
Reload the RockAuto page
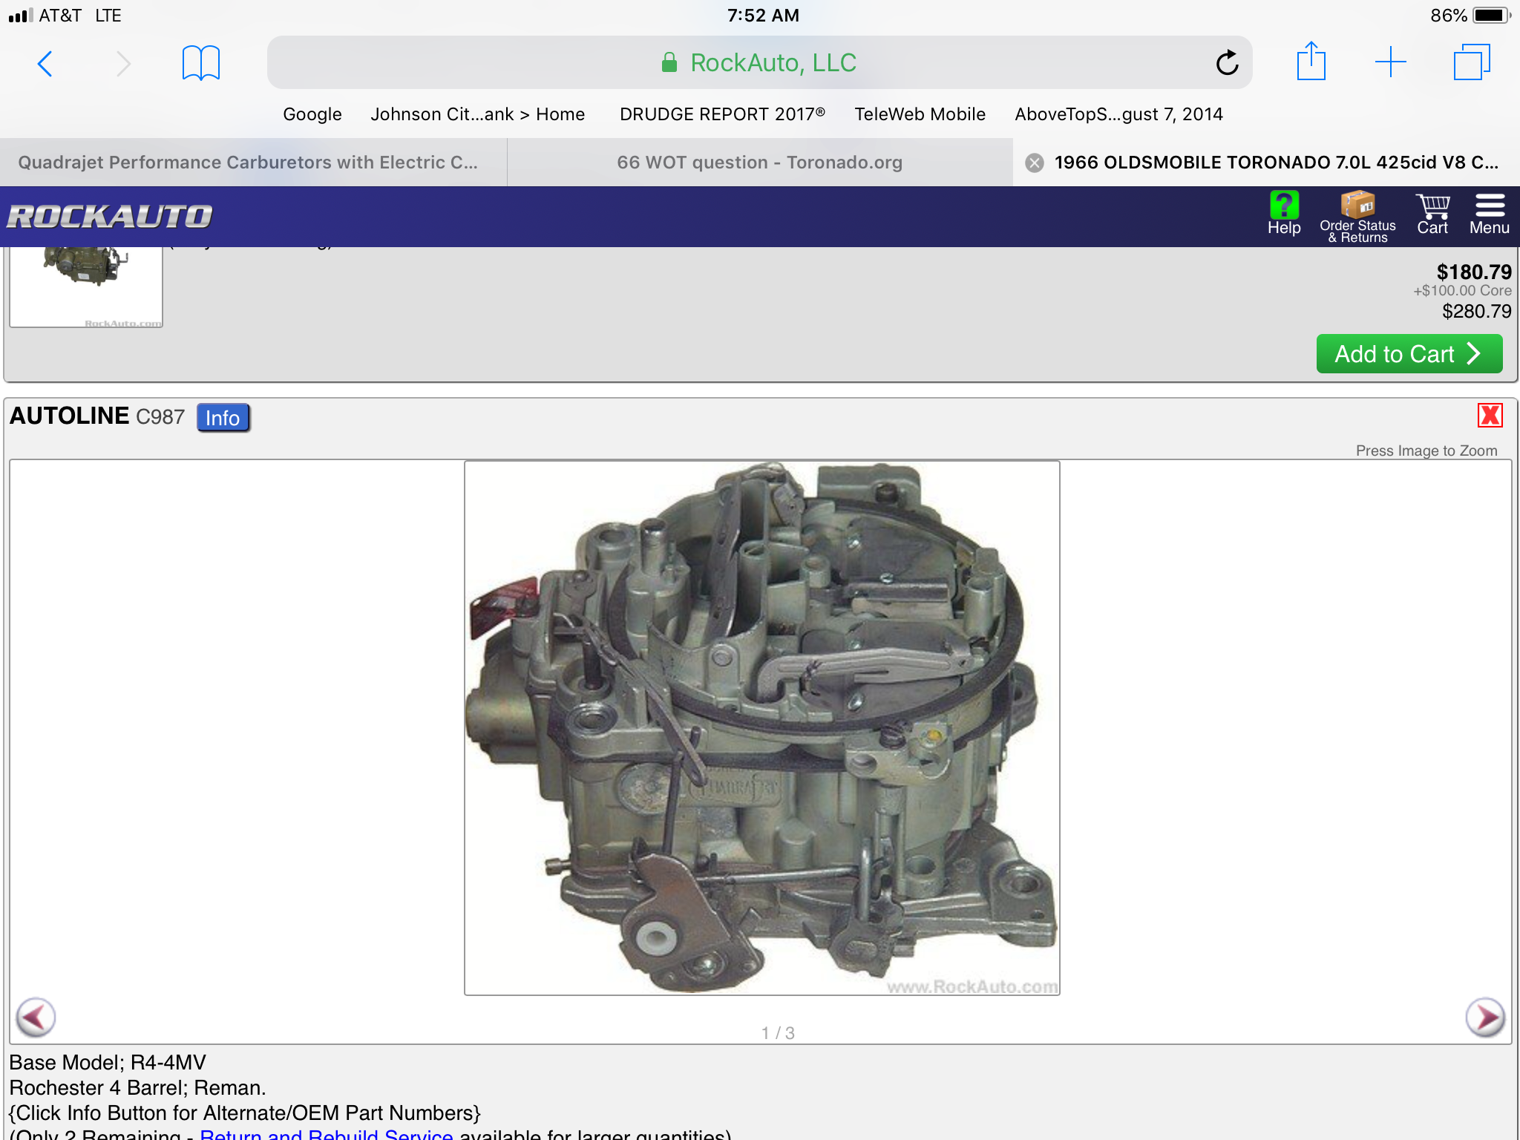1227,63
